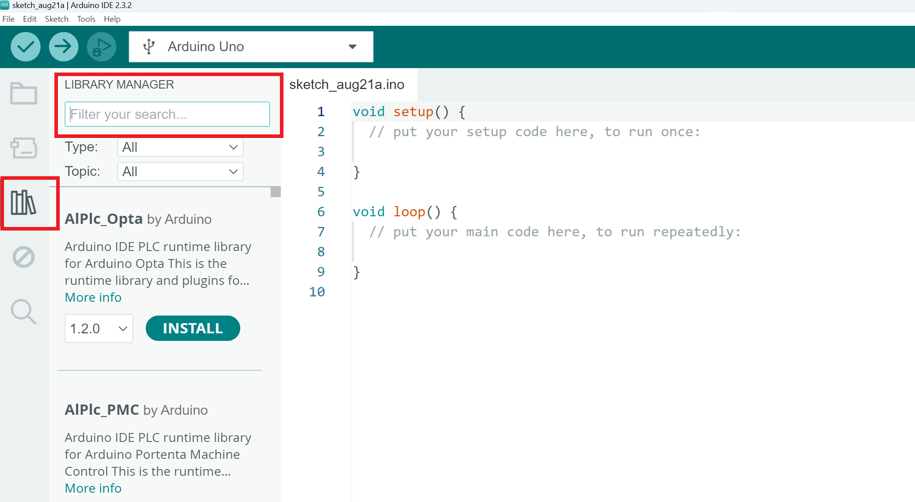
Task: Open the 1.2.0 version selector
Action: 98,329
